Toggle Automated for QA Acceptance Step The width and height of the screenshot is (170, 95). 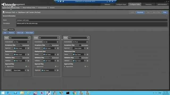point(50,45)
